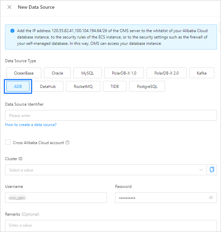
Task: Close the New Data Source panel
Action: (9, 7)
